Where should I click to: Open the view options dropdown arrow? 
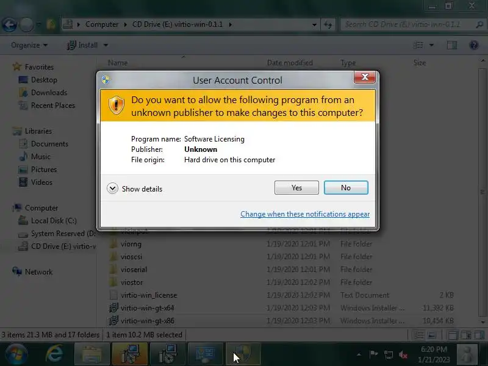[x=431, y=45]
